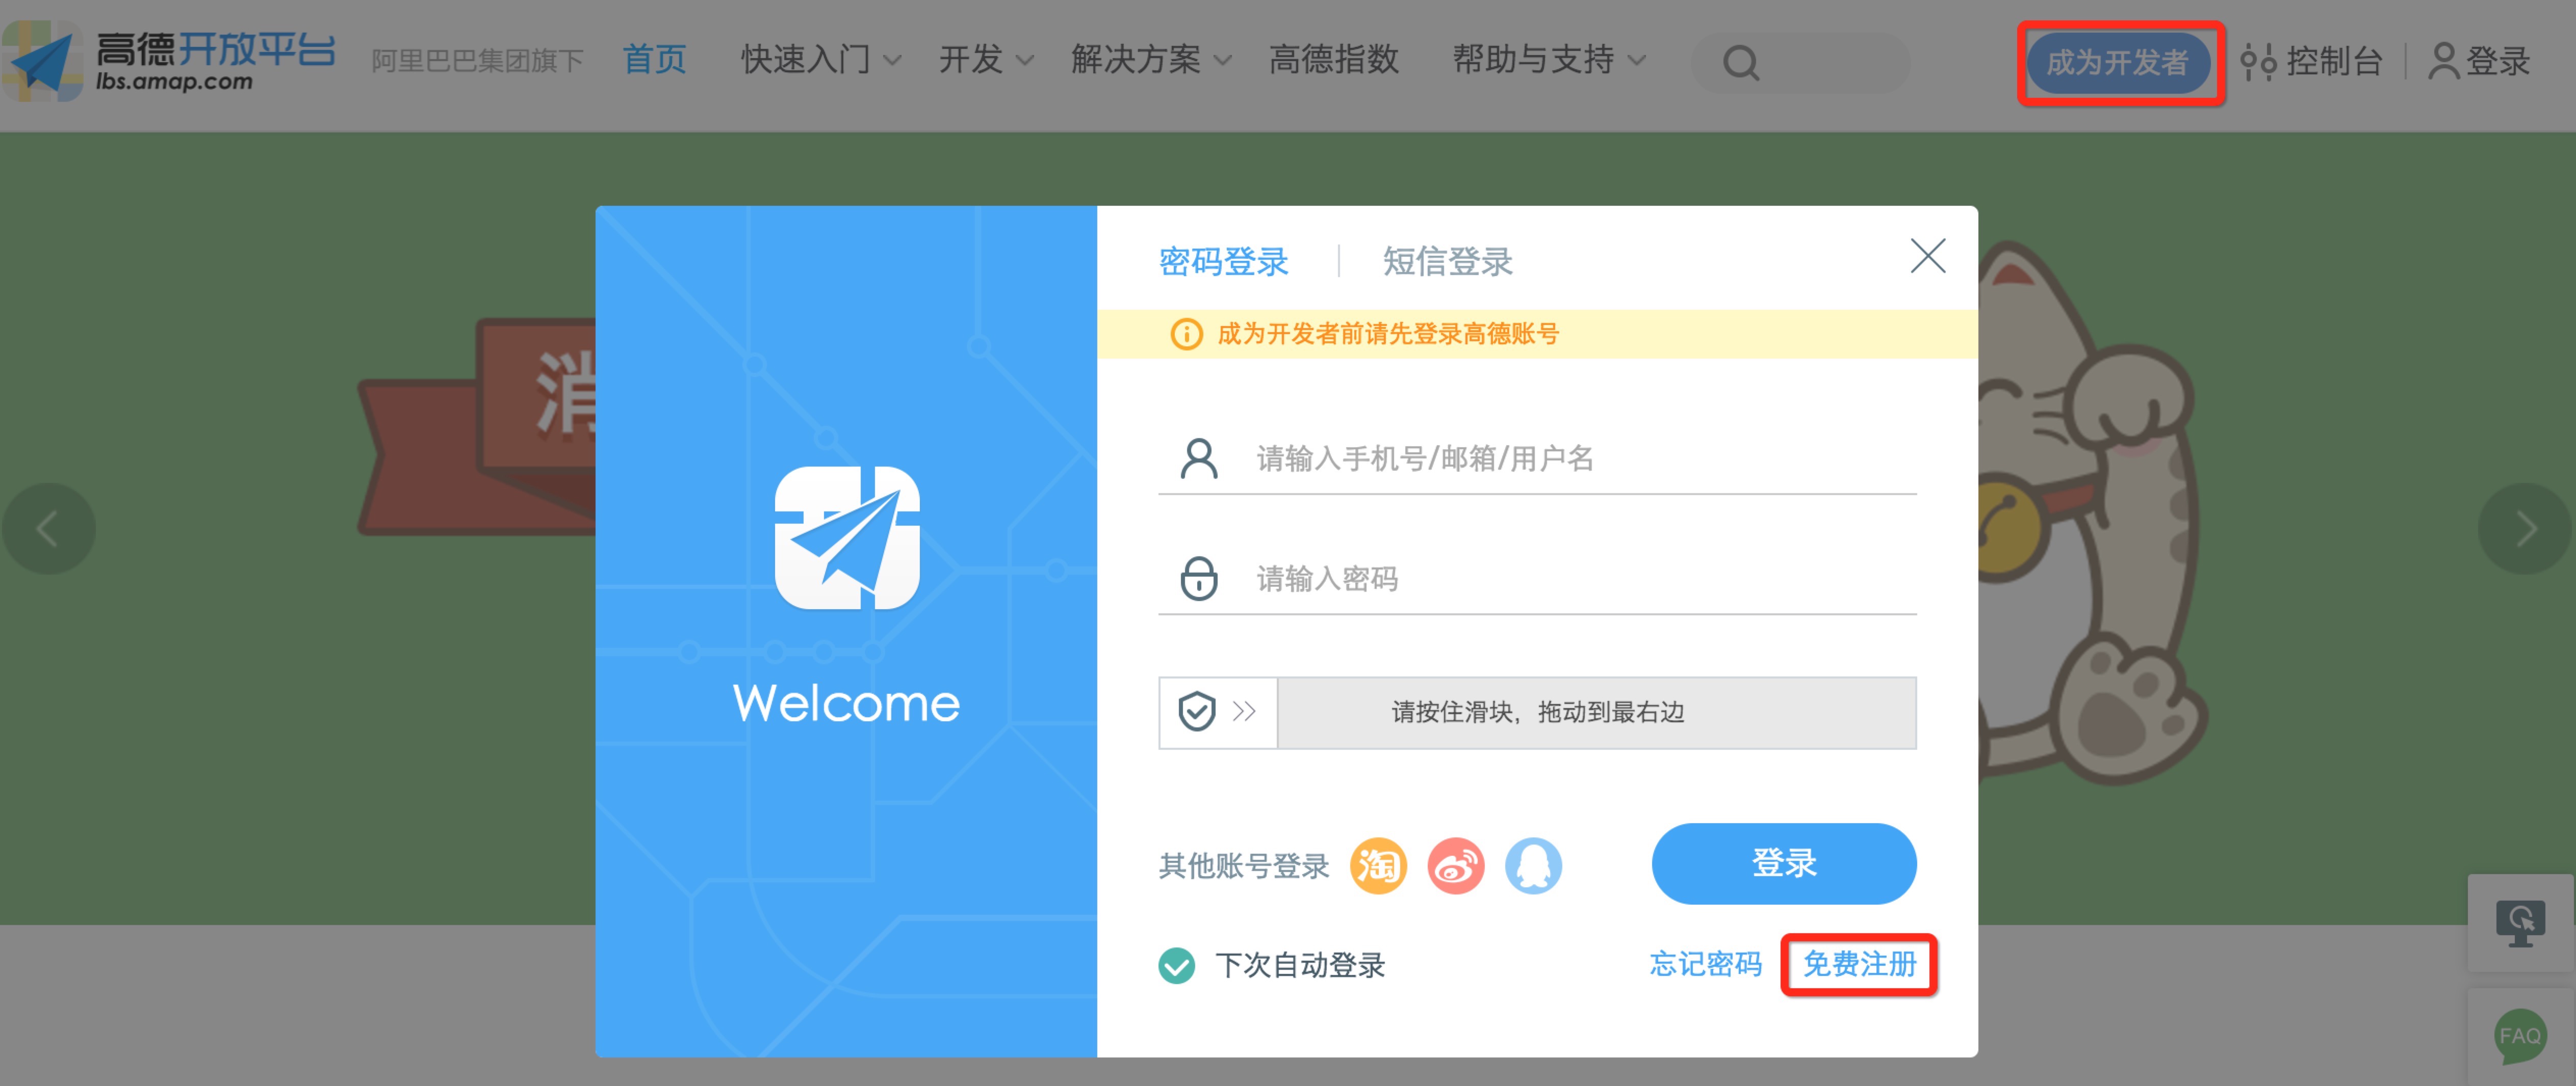The height and width of the screenshot is (1086, 2576).
Task: Click the search magnifier icon in the header
Action: [1740, 63]
